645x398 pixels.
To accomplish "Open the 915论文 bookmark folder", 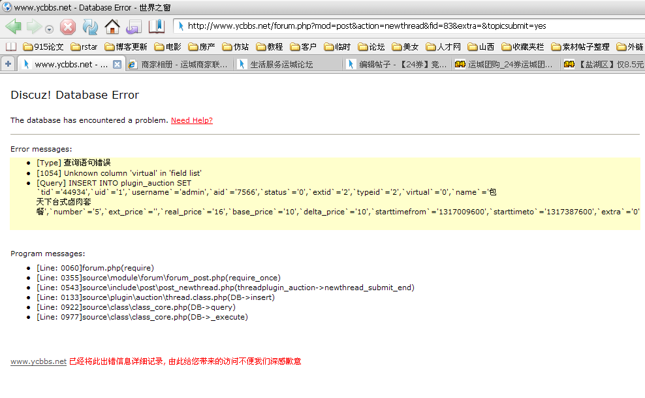I will 44,47.
